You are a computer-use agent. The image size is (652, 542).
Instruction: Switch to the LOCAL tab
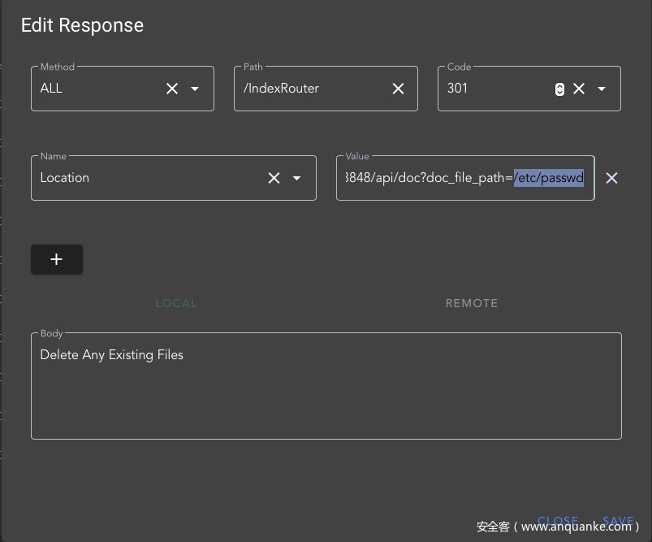(x=176, y=303)
